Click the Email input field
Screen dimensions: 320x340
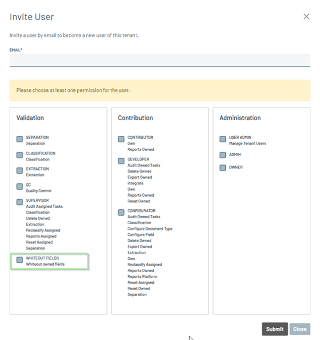coord(160,60)
